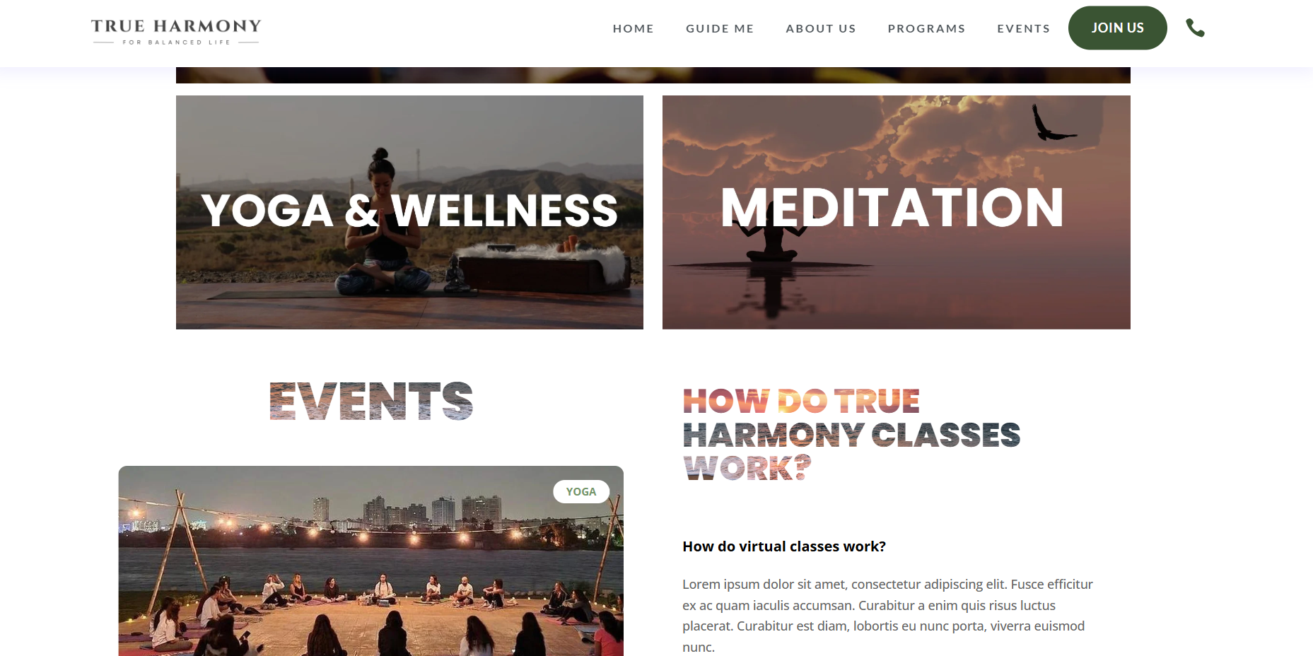Image resolution: width=1313 pixels, height=656 pixels.
Task: Go to the HOME menu item
Action: [633, 28]
